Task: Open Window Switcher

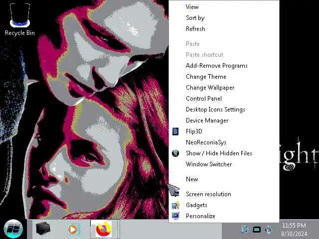Action: [x=224, y=164]
